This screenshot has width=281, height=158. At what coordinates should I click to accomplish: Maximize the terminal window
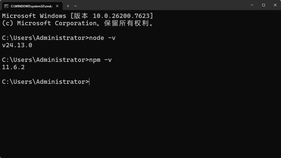click(264, 5)
